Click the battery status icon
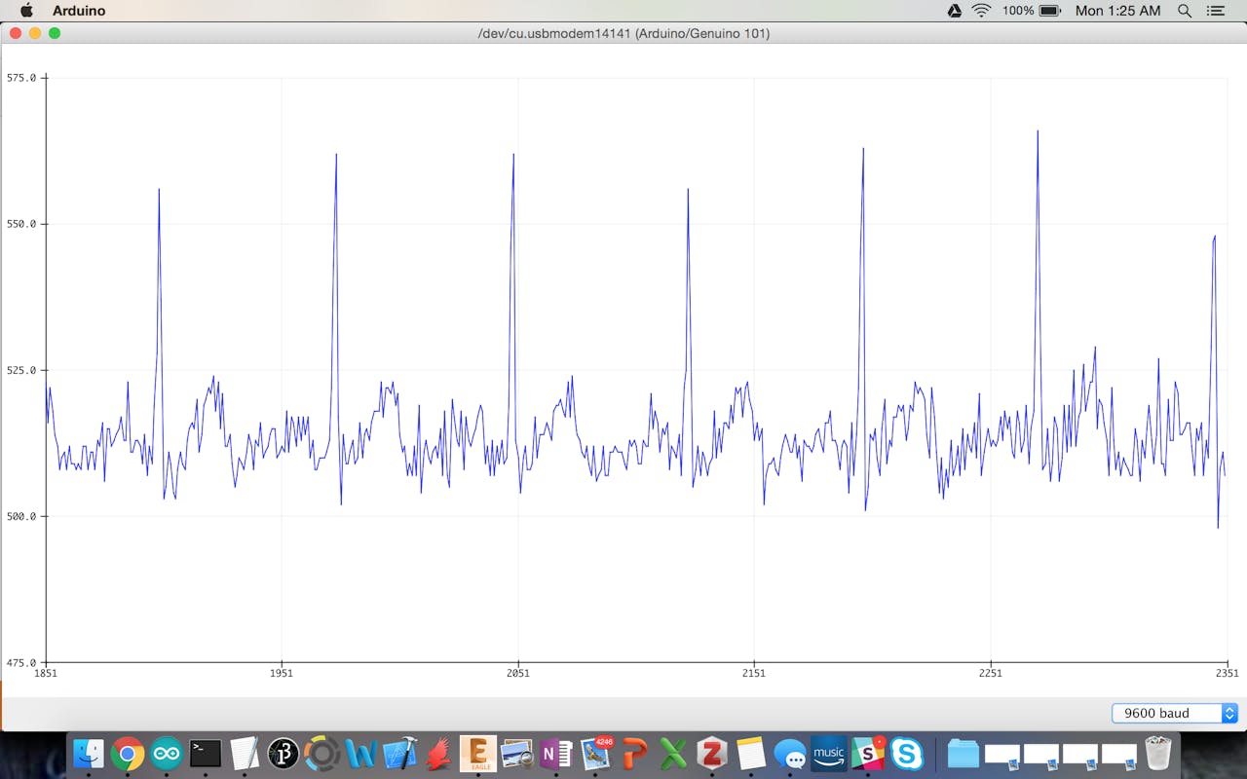Image resolution: width=1247 pixels, height=779 pixels. point(1049,11)
